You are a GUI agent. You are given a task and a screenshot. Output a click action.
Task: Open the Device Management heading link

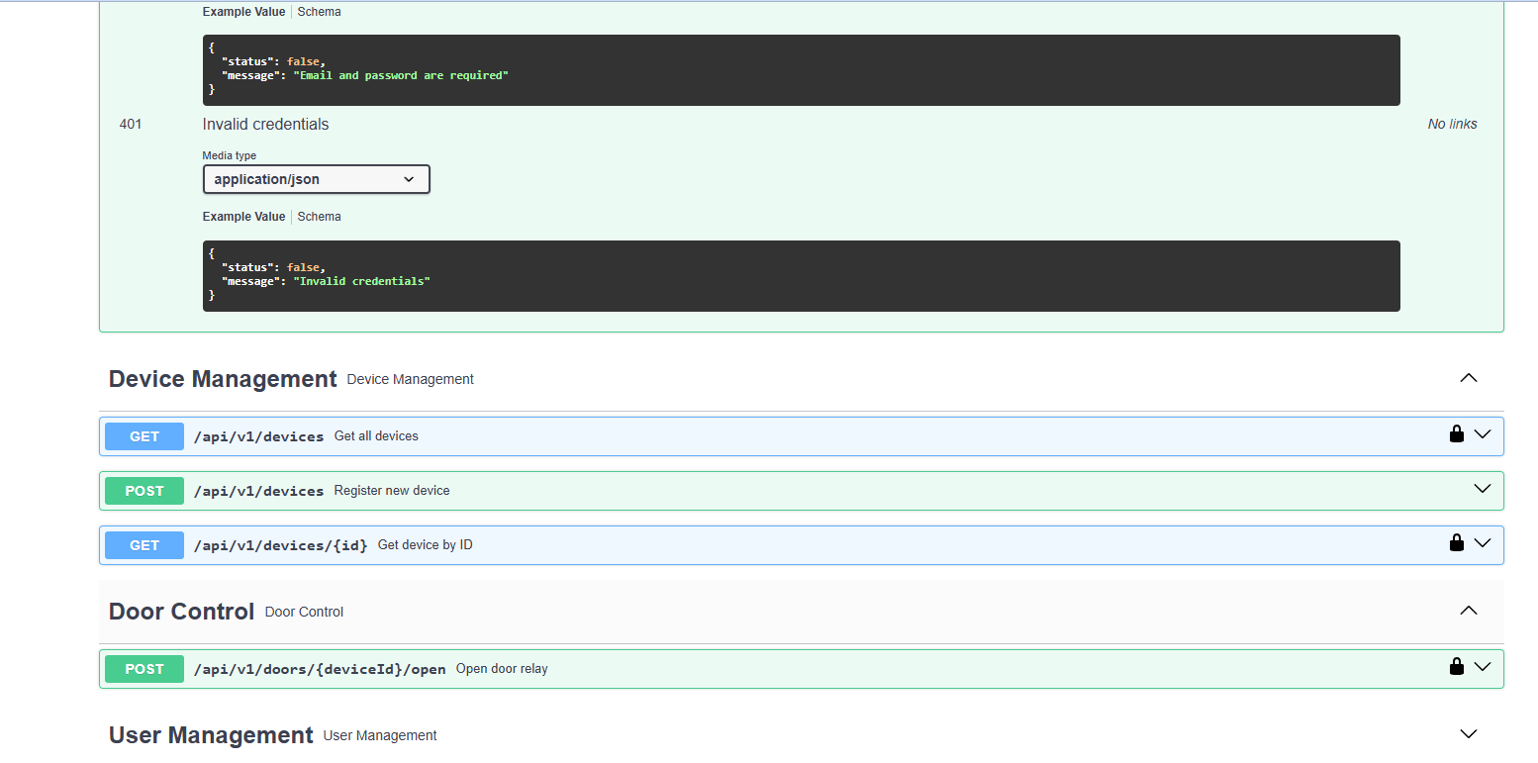pos(223,379)
